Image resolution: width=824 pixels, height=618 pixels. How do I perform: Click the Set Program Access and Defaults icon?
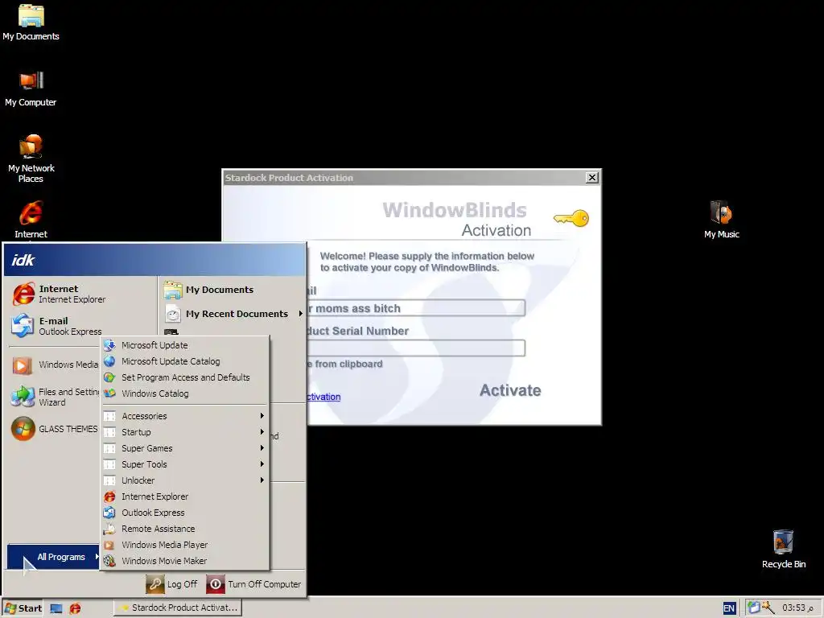click(109, 377)
